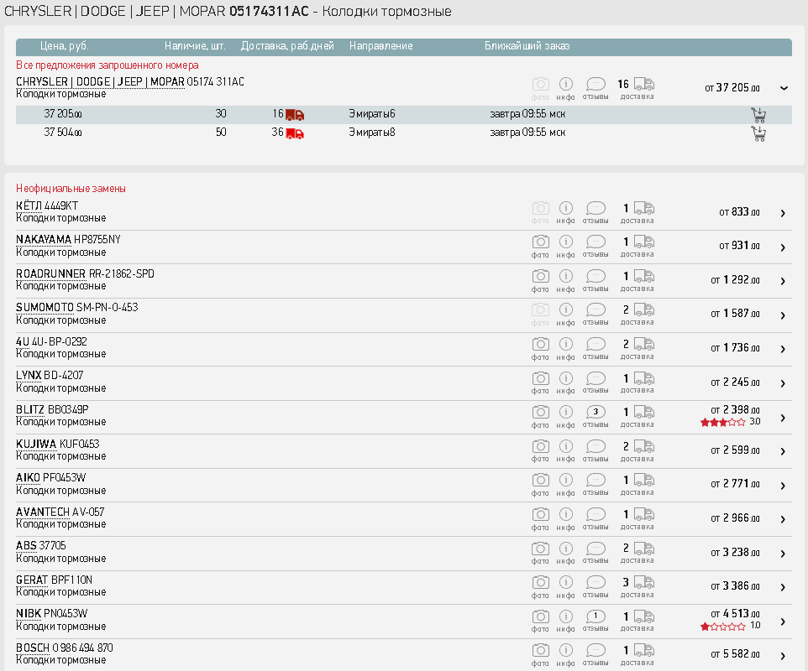808x671 pixels.
Task: Open the NIBK brand link
Action: coord(29,613)
